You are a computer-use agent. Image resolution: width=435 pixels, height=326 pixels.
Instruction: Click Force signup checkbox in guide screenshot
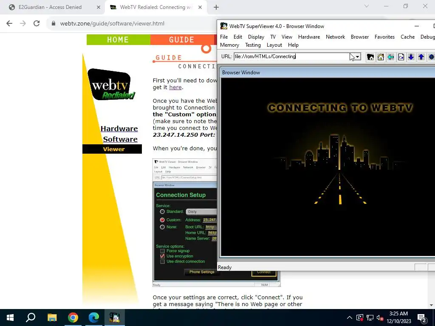[162, 251]
